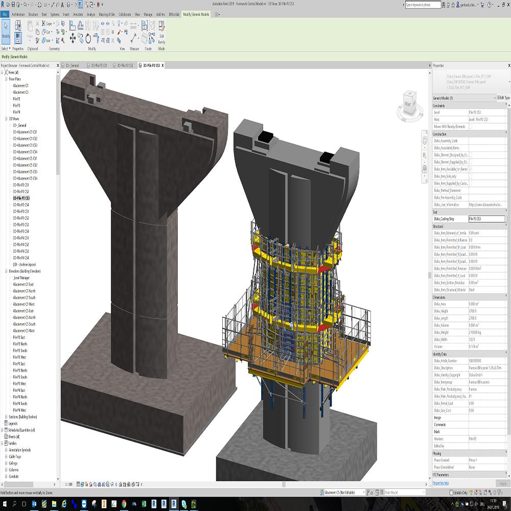Click the Rotate tool icon

(88, 38)
